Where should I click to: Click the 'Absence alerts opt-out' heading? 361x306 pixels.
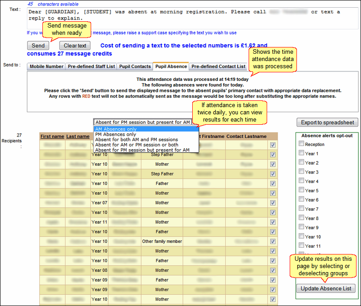point(327,136)
